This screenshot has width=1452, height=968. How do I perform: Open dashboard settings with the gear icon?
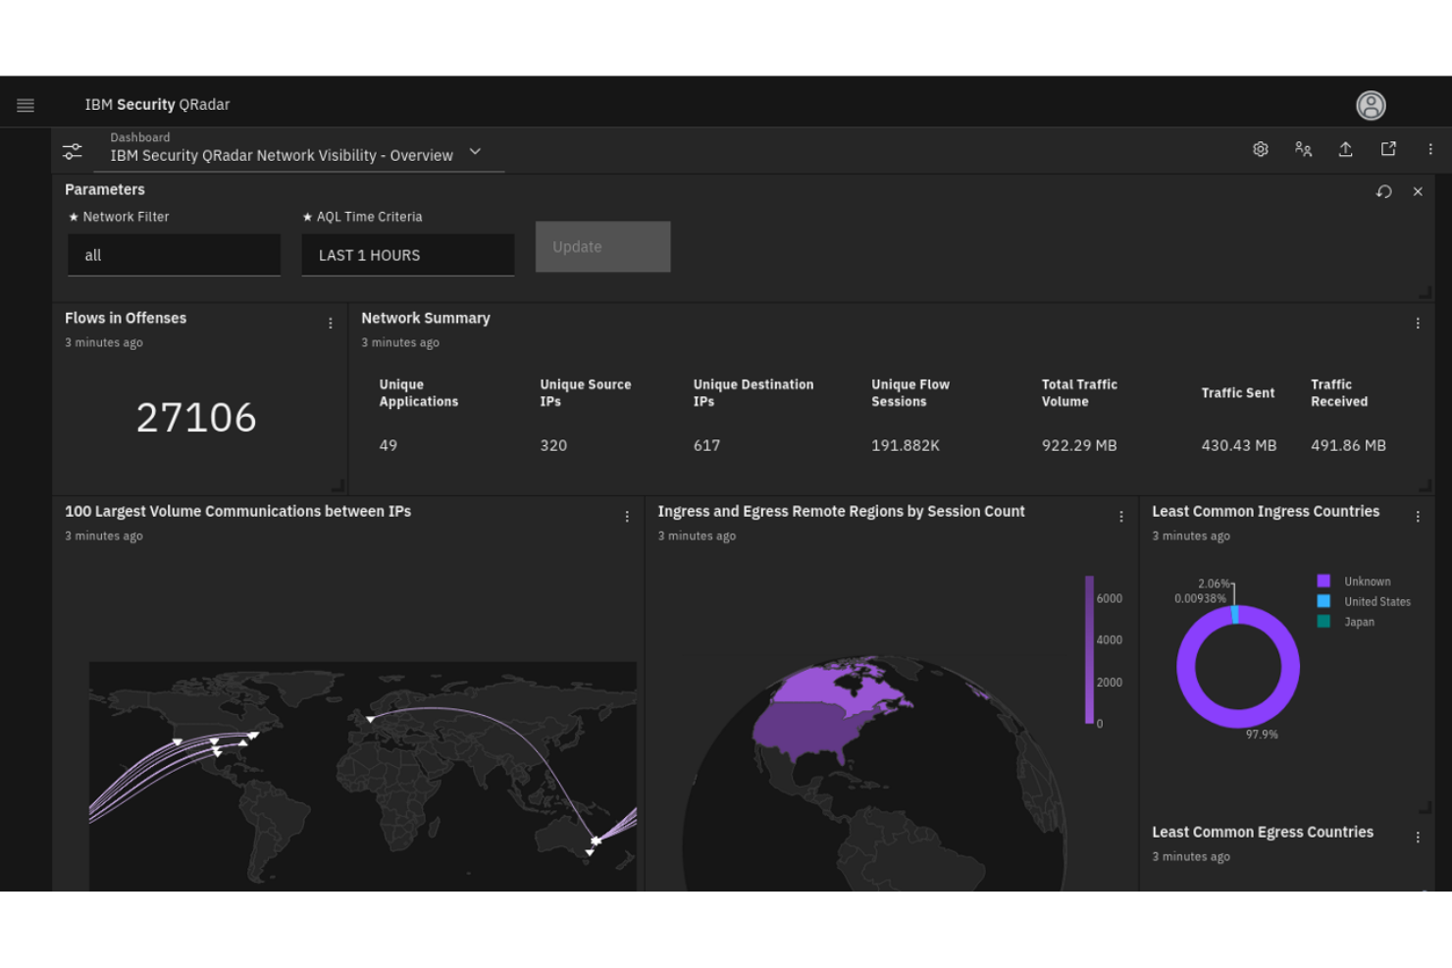[x=1261, y=149]
